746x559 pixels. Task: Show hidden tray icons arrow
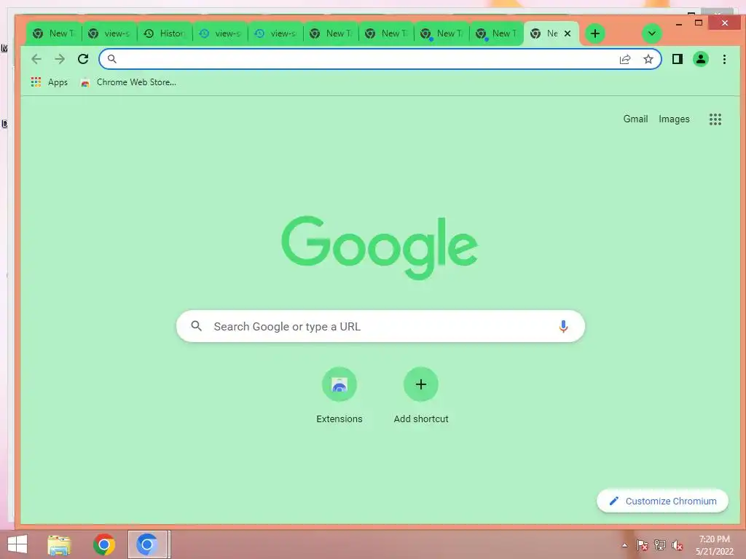click(624, 545)
